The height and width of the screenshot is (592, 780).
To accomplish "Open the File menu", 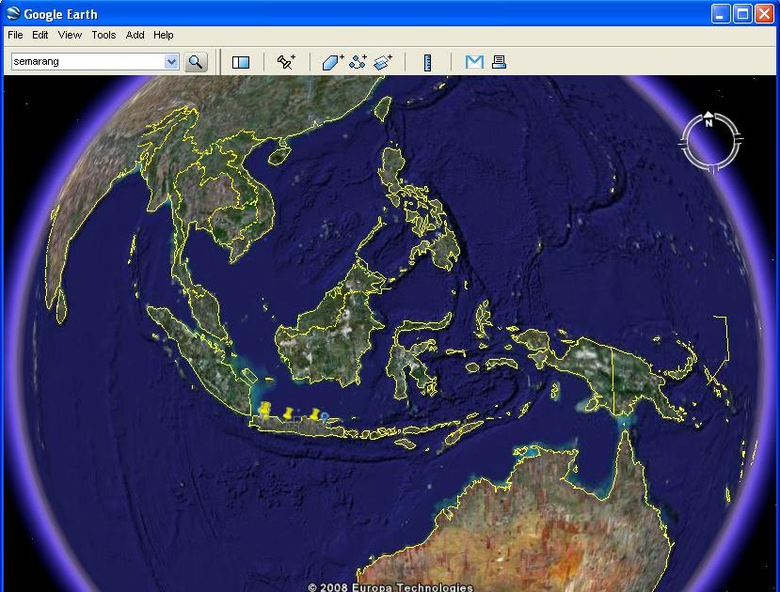I will (15, 35).
